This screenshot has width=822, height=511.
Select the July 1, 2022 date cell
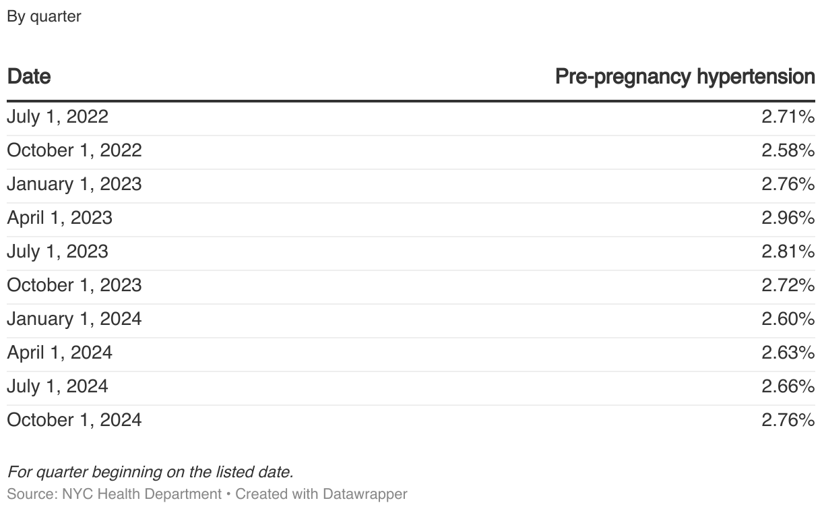[57, 117]
